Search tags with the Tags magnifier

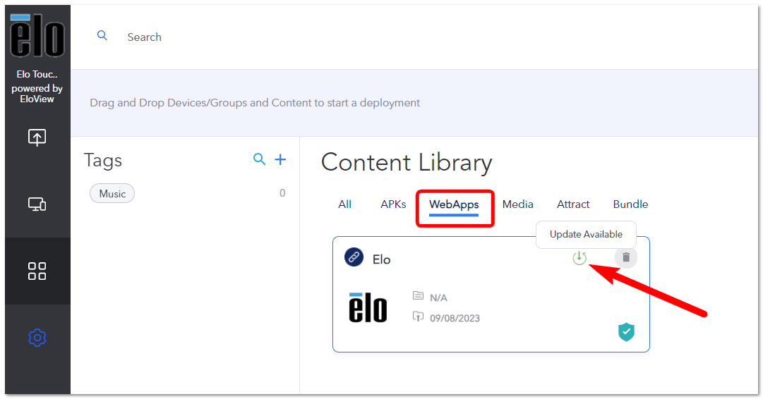click(x=259, y=159)
